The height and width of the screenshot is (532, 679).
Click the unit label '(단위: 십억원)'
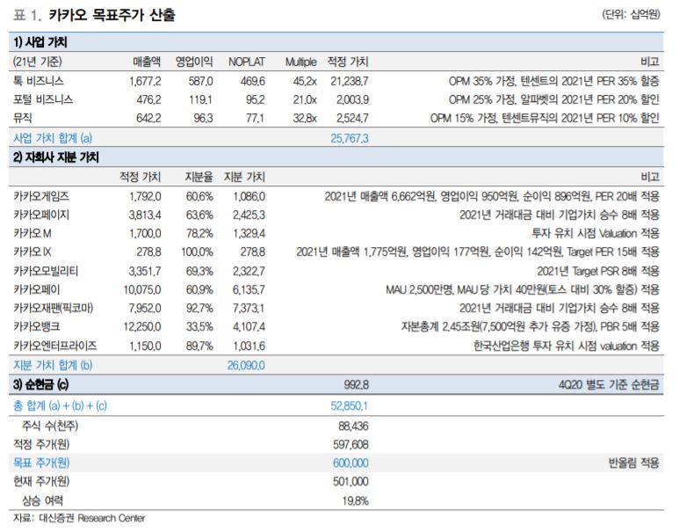pos(631,14)
